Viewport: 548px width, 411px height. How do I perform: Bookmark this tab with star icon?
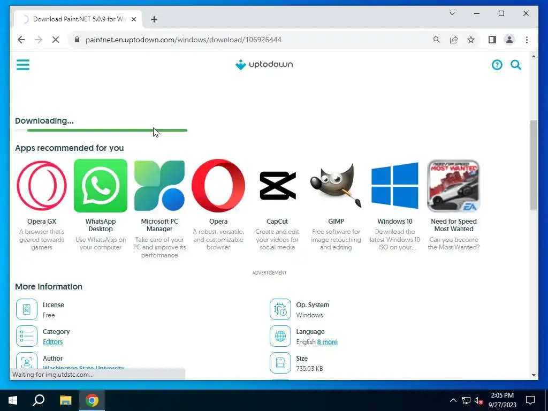pyautogui.click(x=471, y=40)
